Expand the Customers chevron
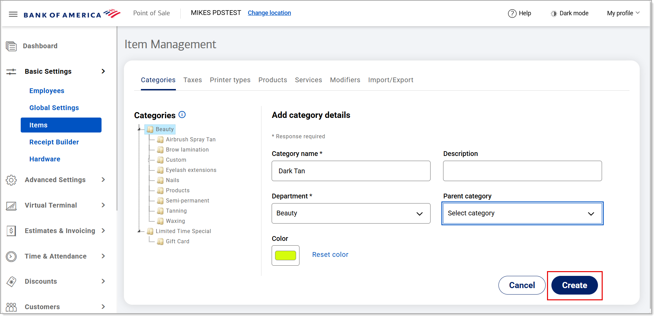Viewport: 656px width, 318px height. (x=103, y=307)
